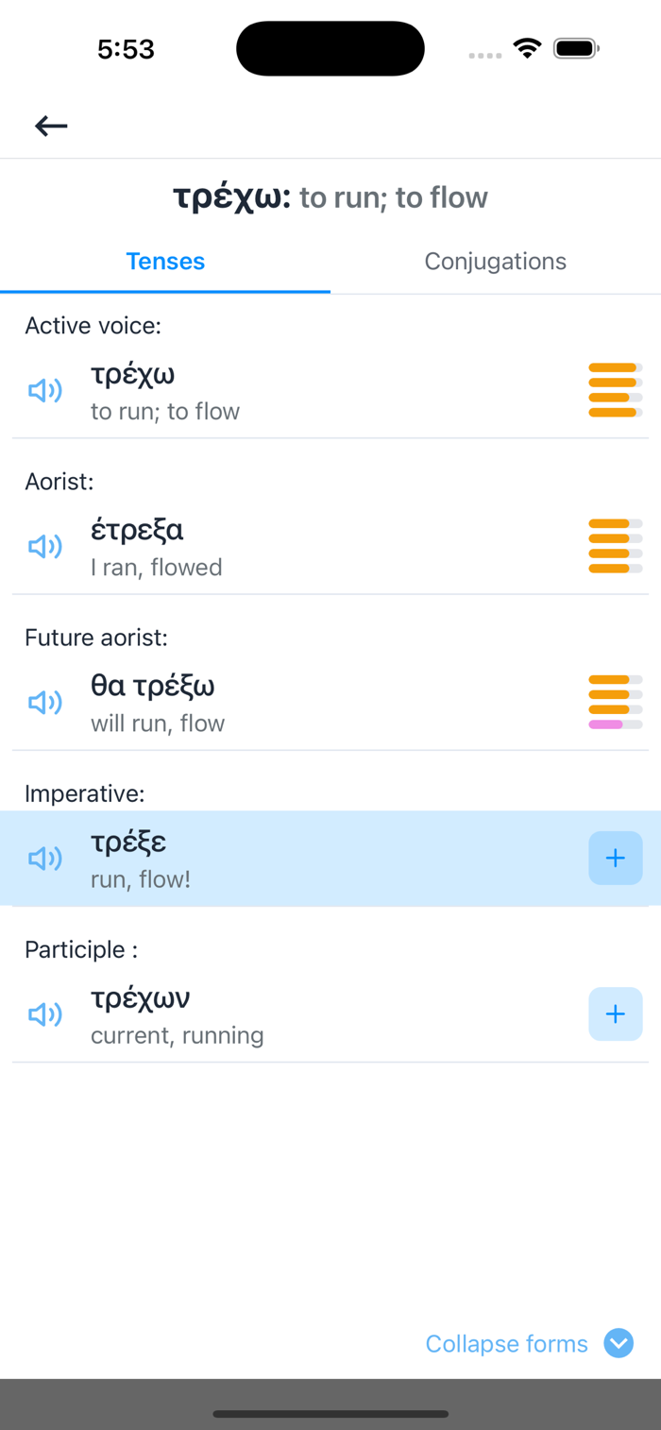Screen dimensions: 661x1430
Task: Open progress bars for έτρεξα aorist
Action: (x=616, y=546)
